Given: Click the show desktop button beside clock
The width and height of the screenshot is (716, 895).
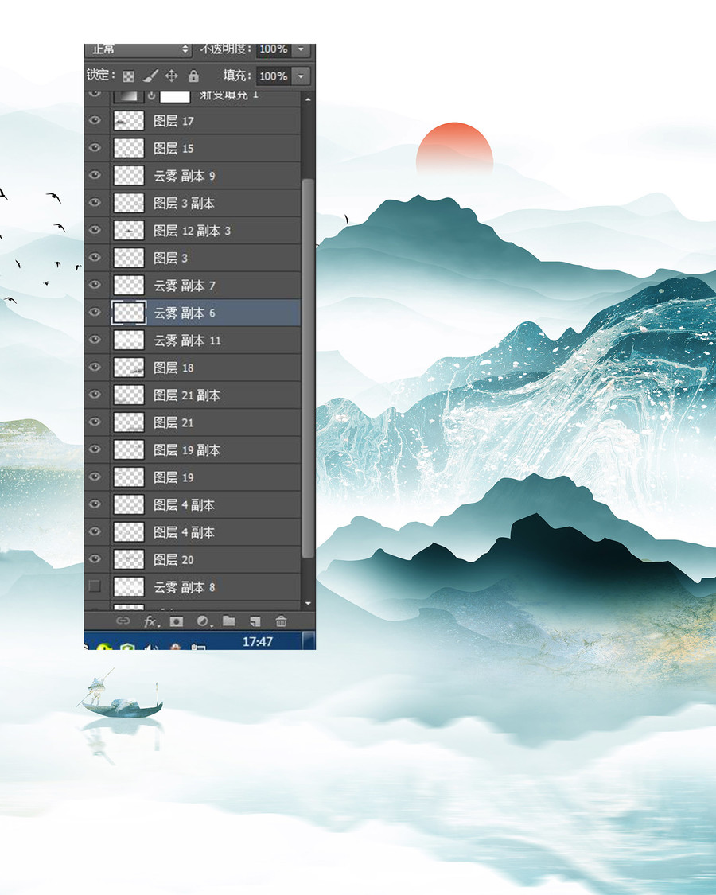Looking at the screenshot, I should 309,640.
